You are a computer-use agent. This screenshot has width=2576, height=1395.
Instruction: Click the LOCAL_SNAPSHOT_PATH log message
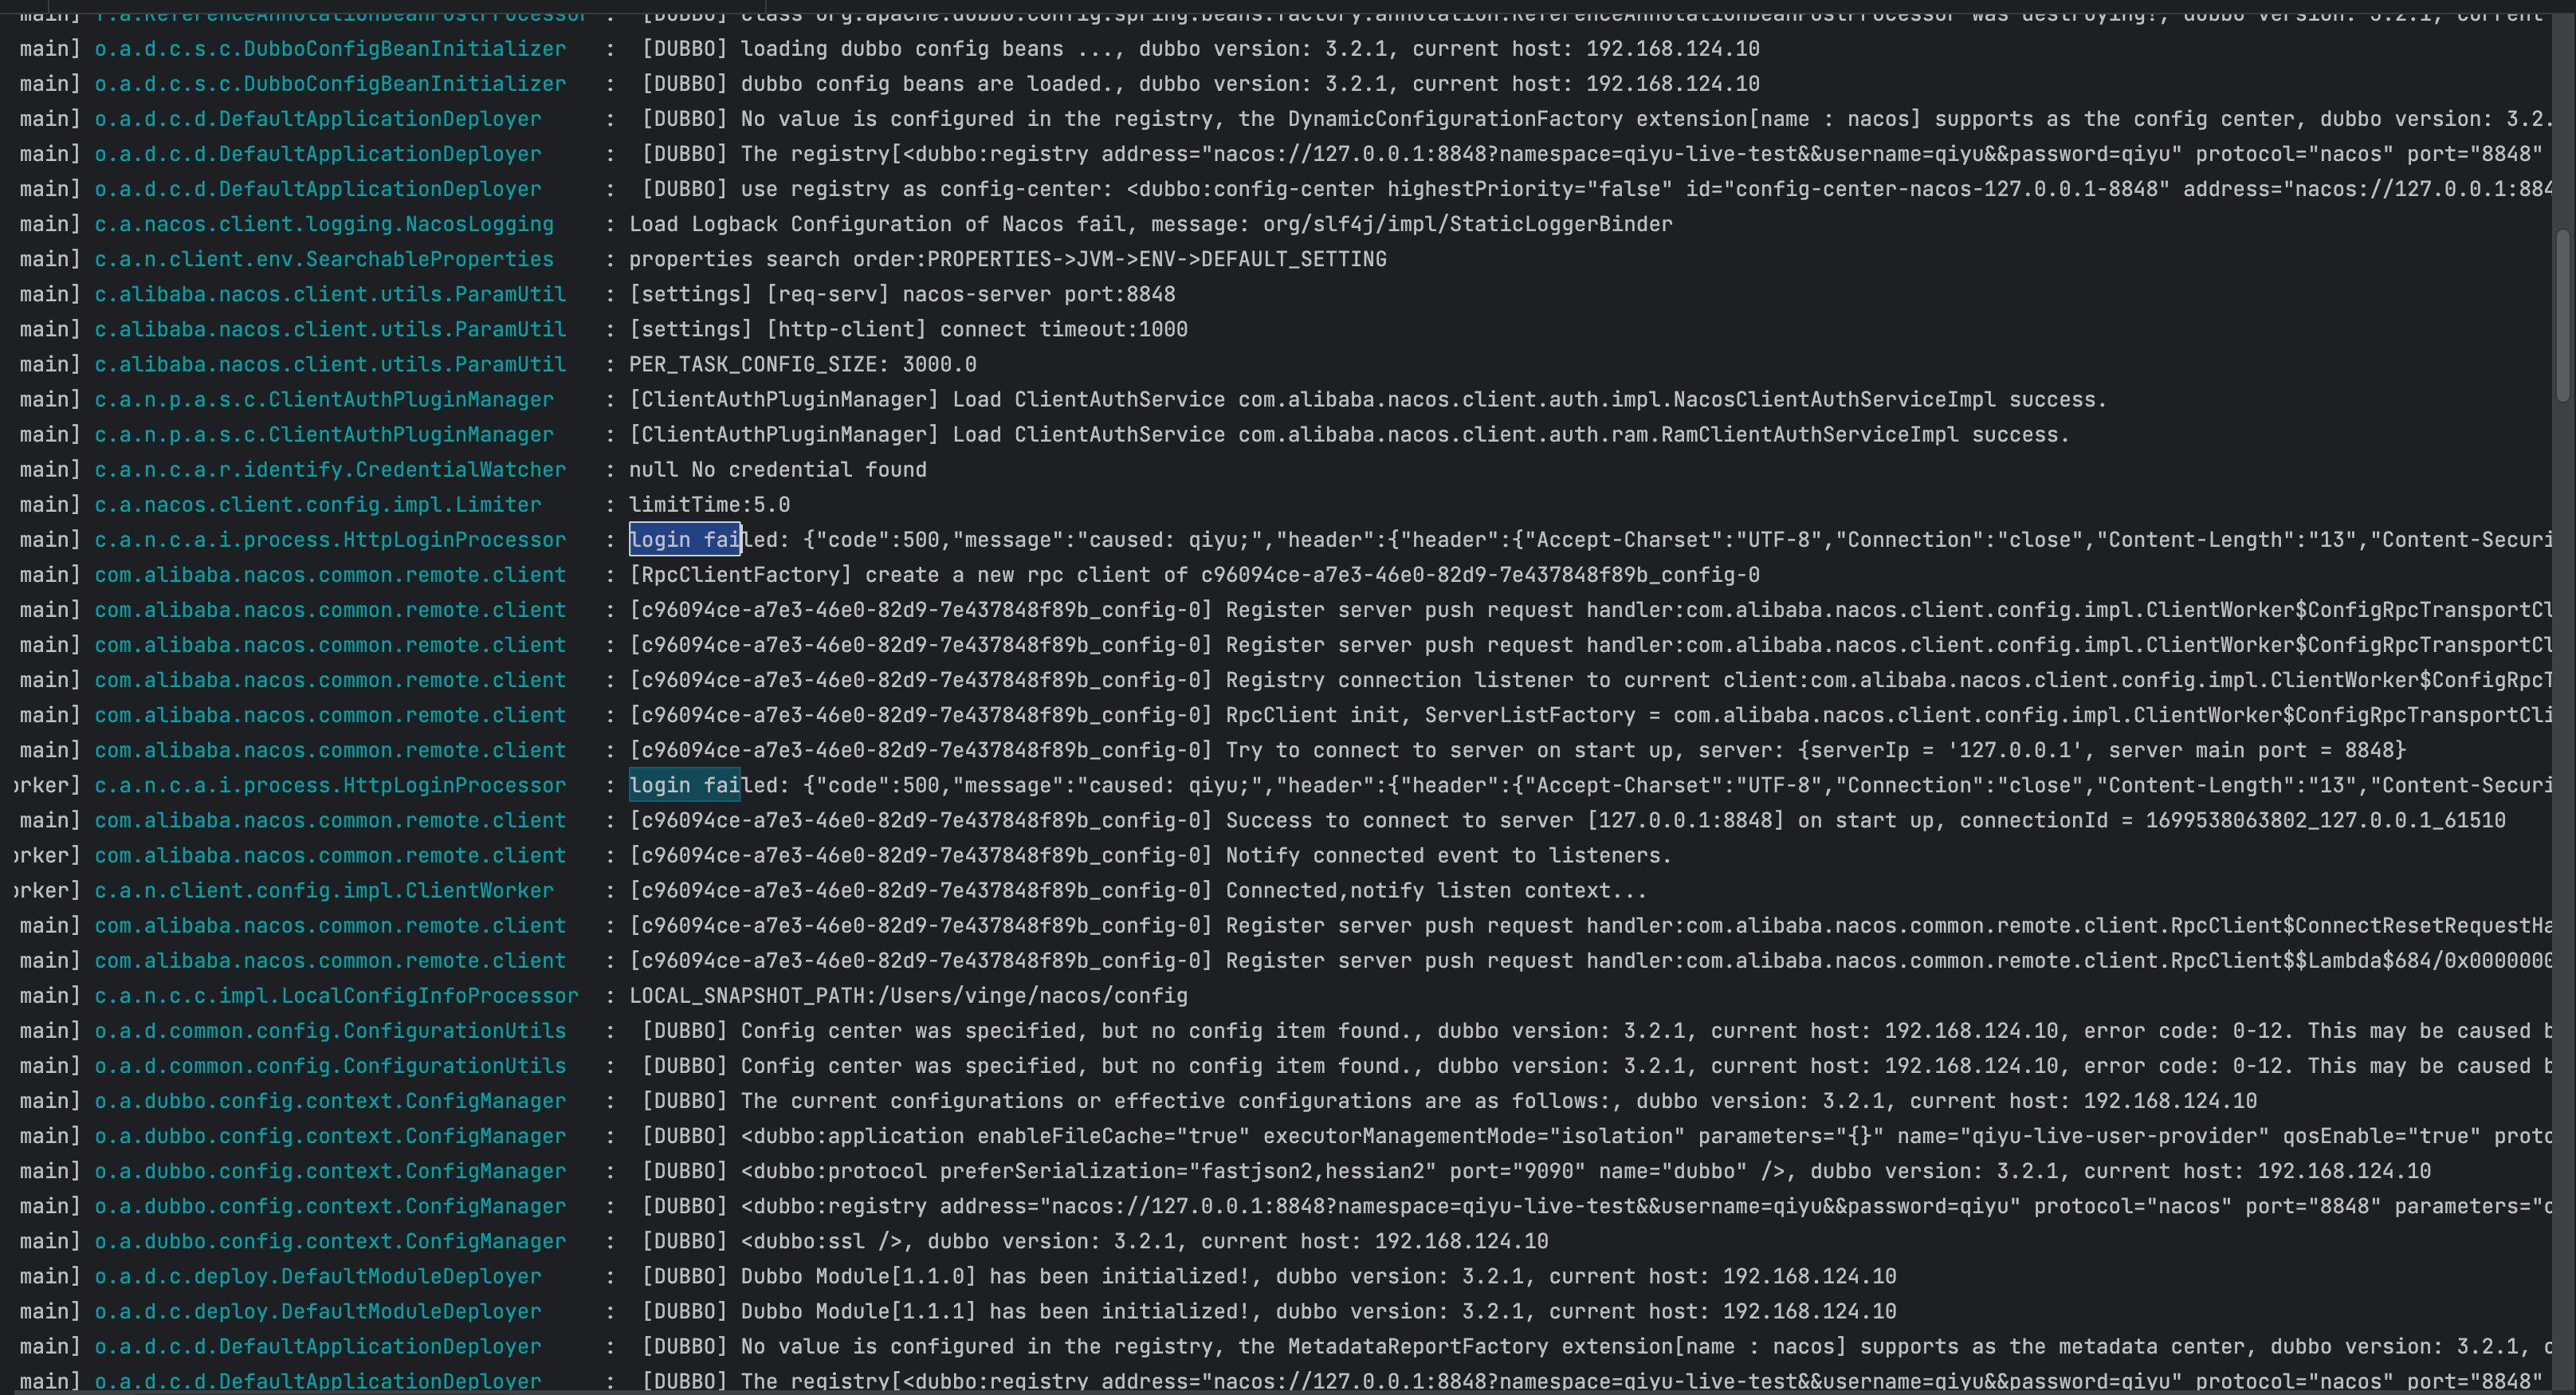pyautogui.click(x=907, y=995)
